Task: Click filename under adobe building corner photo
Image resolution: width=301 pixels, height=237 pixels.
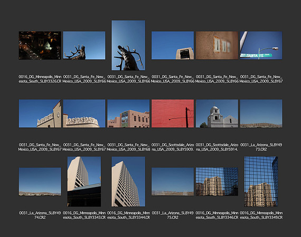Action: click(x=173, y=79)
